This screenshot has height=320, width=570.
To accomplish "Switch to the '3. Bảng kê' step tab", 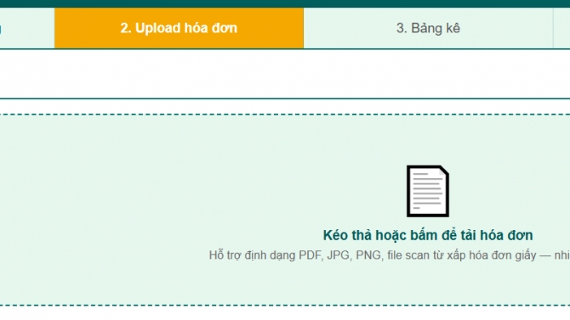I will 428,28.
